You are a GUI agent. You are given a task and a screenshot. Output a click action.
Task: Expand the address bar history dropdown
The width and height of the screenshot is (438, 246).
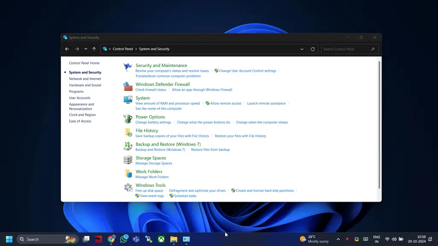pyautogui.click(x=302, y=49)
